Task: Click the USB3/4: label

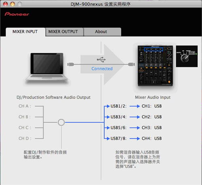Action: pos(118,117)
